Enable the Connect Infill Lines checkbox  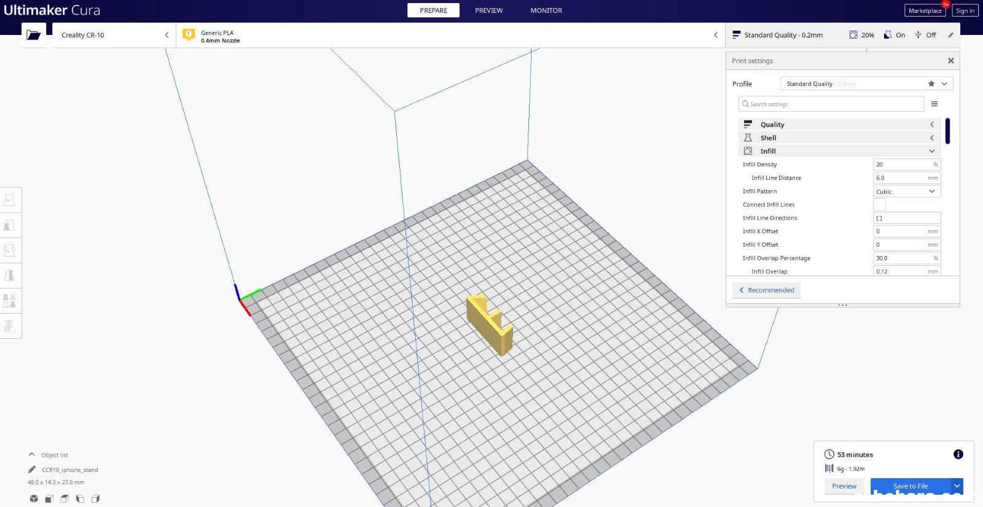879,205
